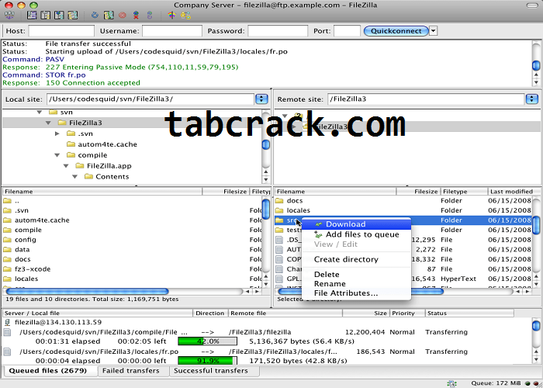Collapse the FileZilla3 local tree node
Screen dimensions: 543x388
pos(48,123)
